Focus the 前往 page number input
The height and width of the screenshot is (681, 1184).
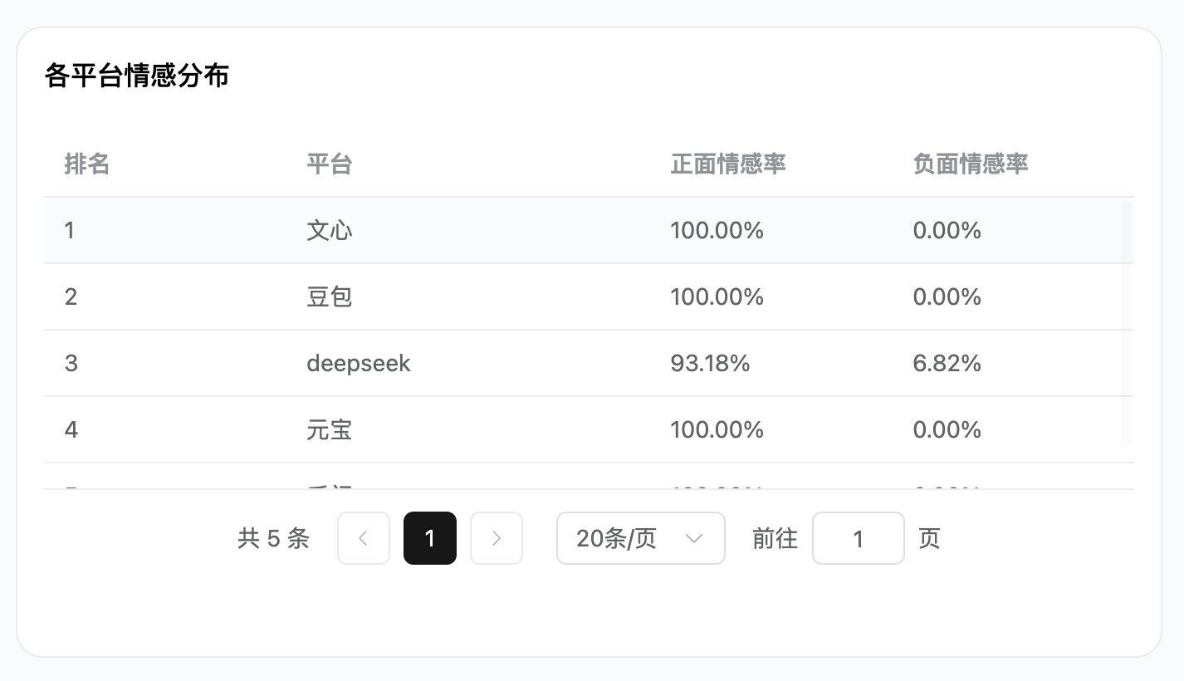[x=859, y=538]
